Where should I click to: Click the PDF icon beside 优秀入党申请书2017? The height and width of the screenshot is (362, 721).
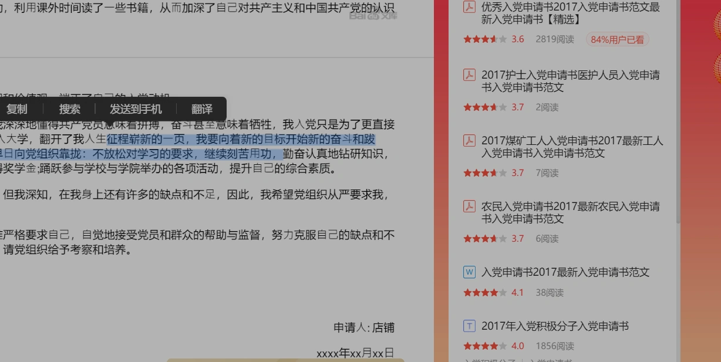(x=469, y=8)
